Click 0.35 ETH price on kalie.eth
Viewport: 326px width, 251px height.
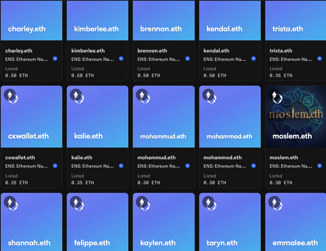coord(82,183)
